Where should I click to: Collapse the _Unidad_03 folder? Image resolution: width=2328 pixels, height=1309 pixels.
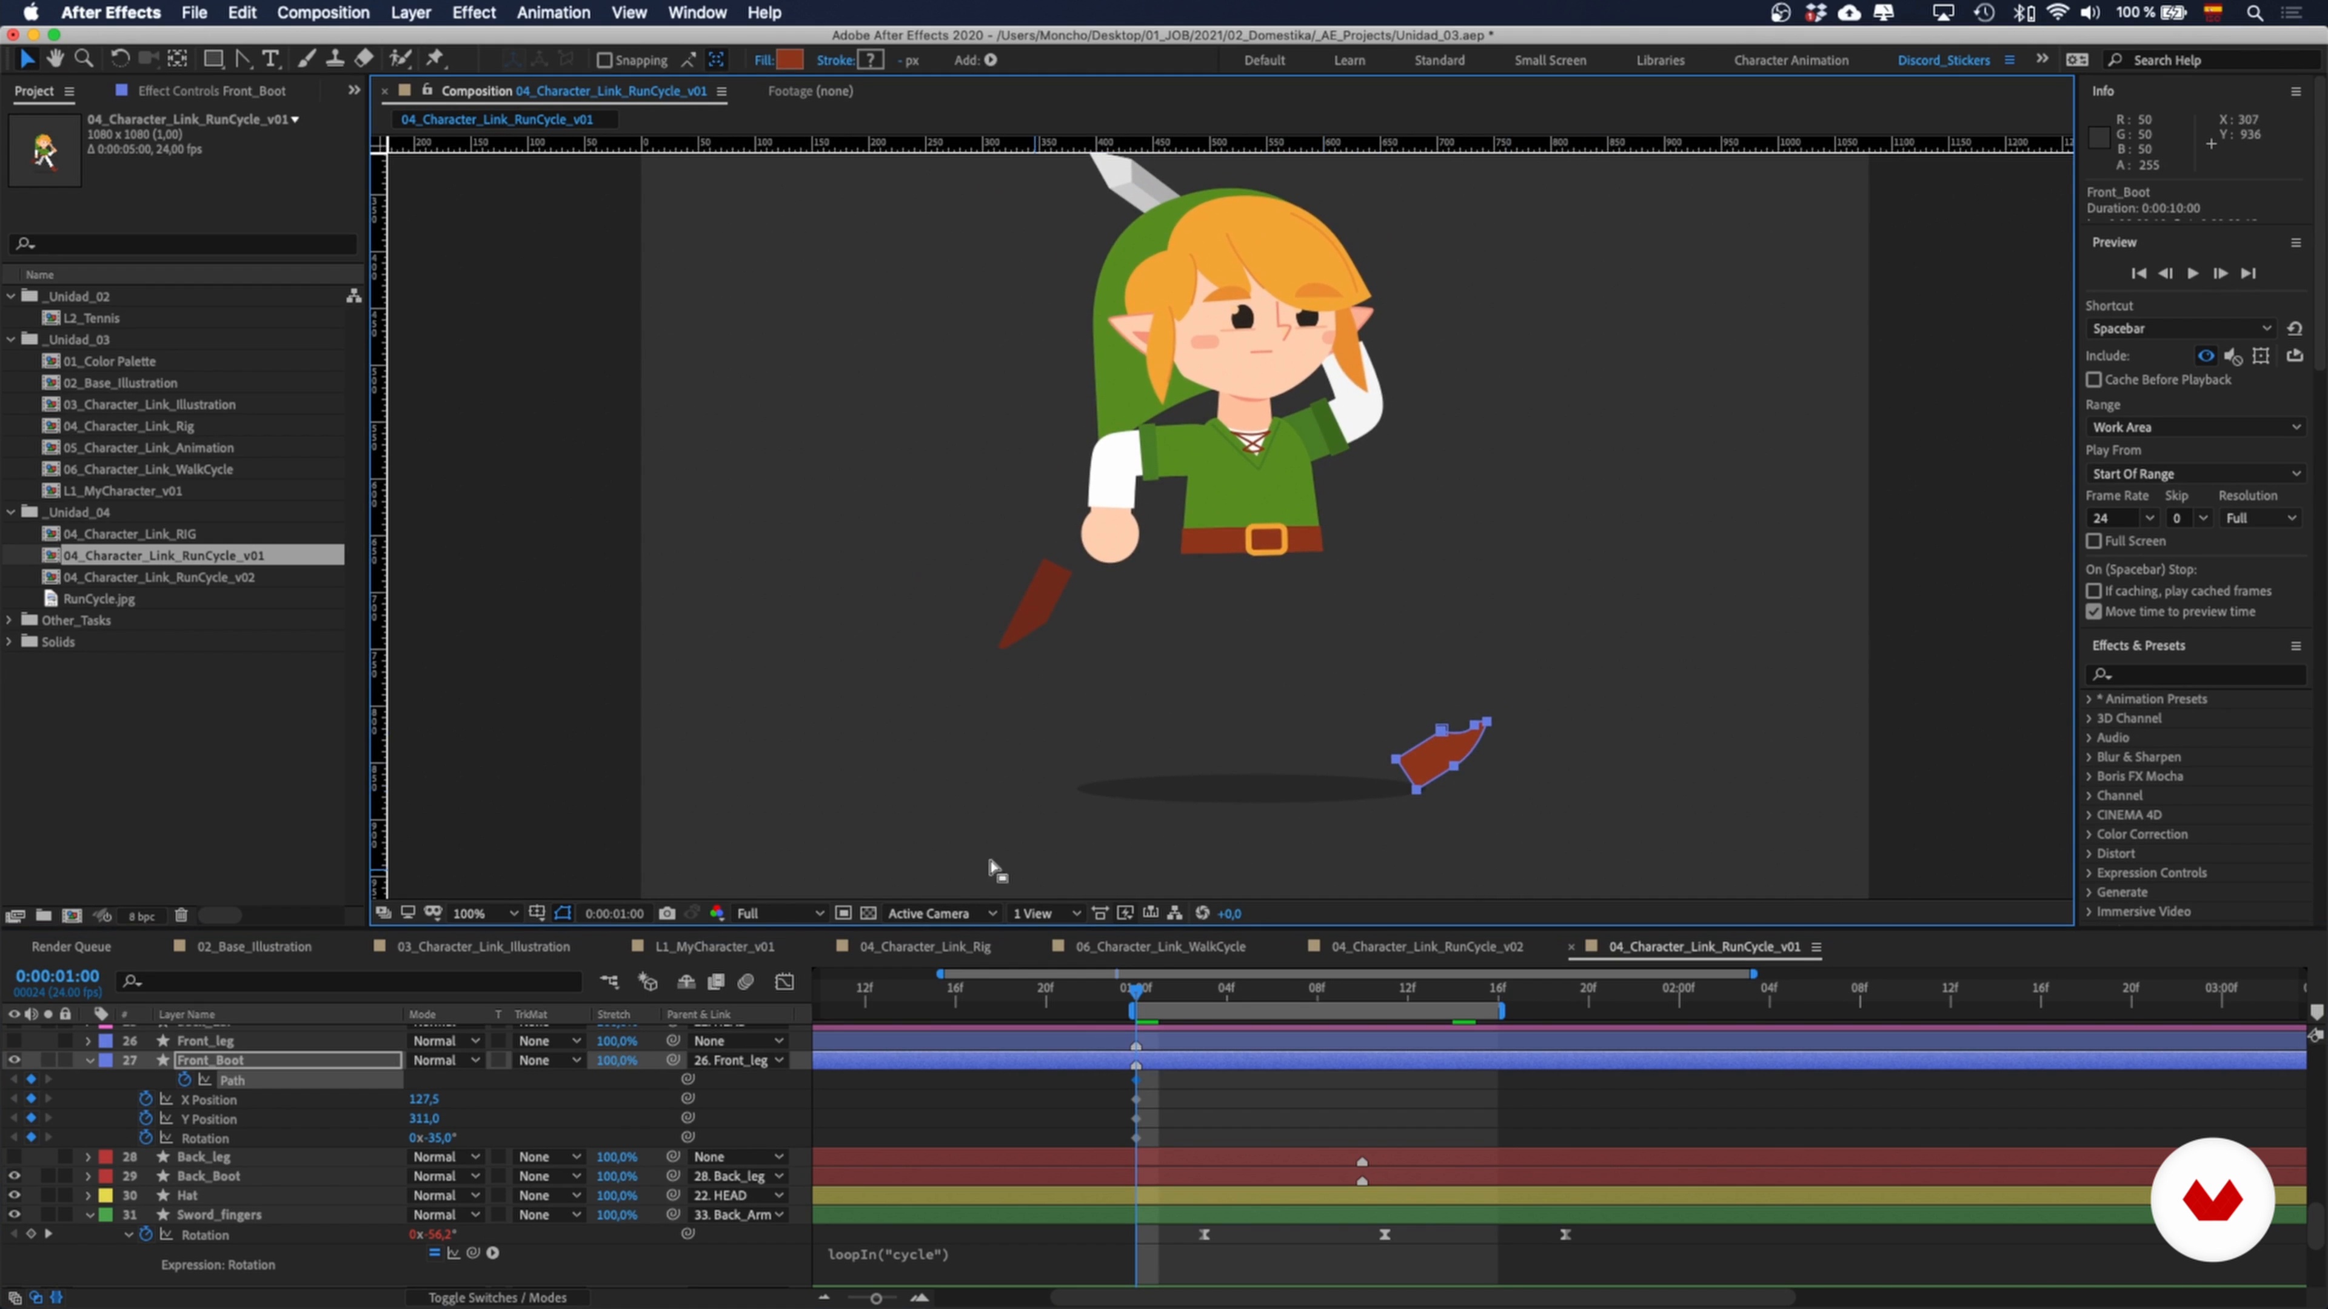click(x=11, y=339)
